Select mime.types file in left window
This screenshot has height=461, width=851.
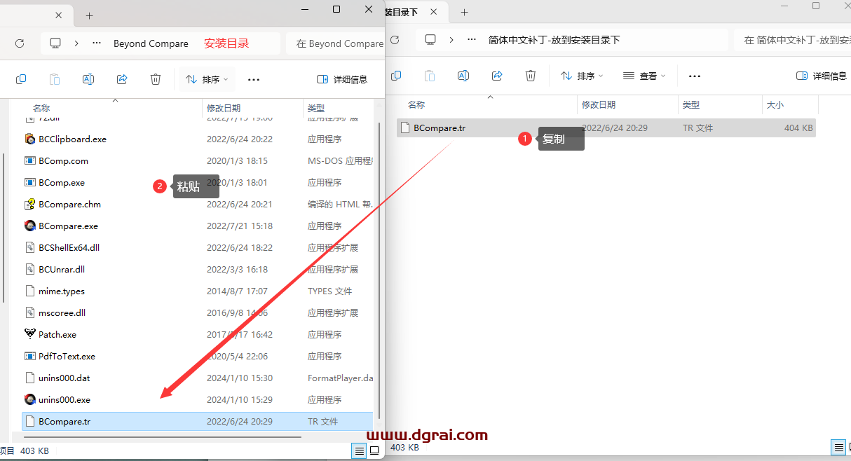[198, 291]
